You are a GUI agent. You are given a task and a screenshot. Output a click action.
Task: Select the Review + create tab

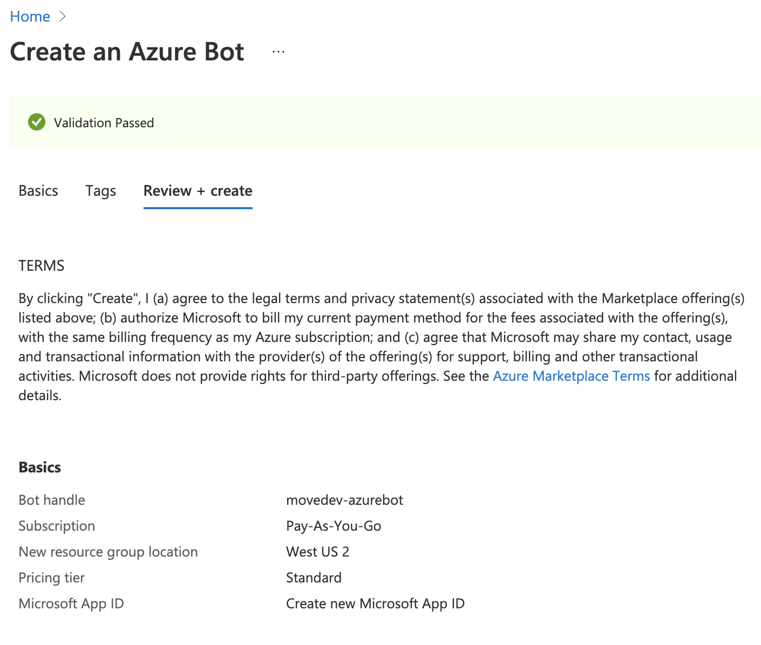[198, 191]
